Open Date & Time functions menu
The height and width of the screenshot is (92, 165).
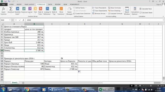tap(40, 11)
